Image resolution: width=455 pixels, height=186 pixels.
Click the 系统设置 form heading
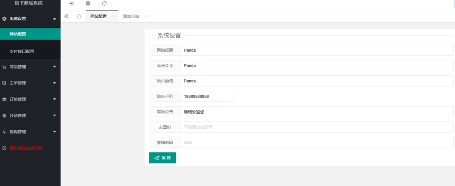(x=169, y=36)
